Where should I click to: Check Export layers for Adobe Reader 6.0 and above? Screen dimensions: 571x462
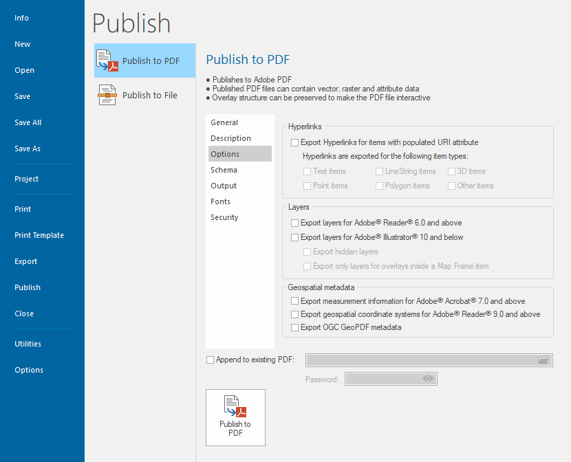(x=295, y=223)
